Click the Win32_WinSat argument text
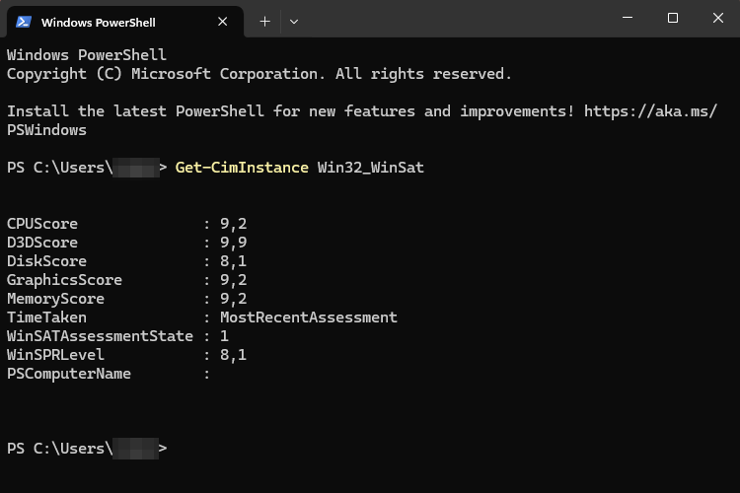Viewport: 740px width, 493px height. (x=370, y=168)
